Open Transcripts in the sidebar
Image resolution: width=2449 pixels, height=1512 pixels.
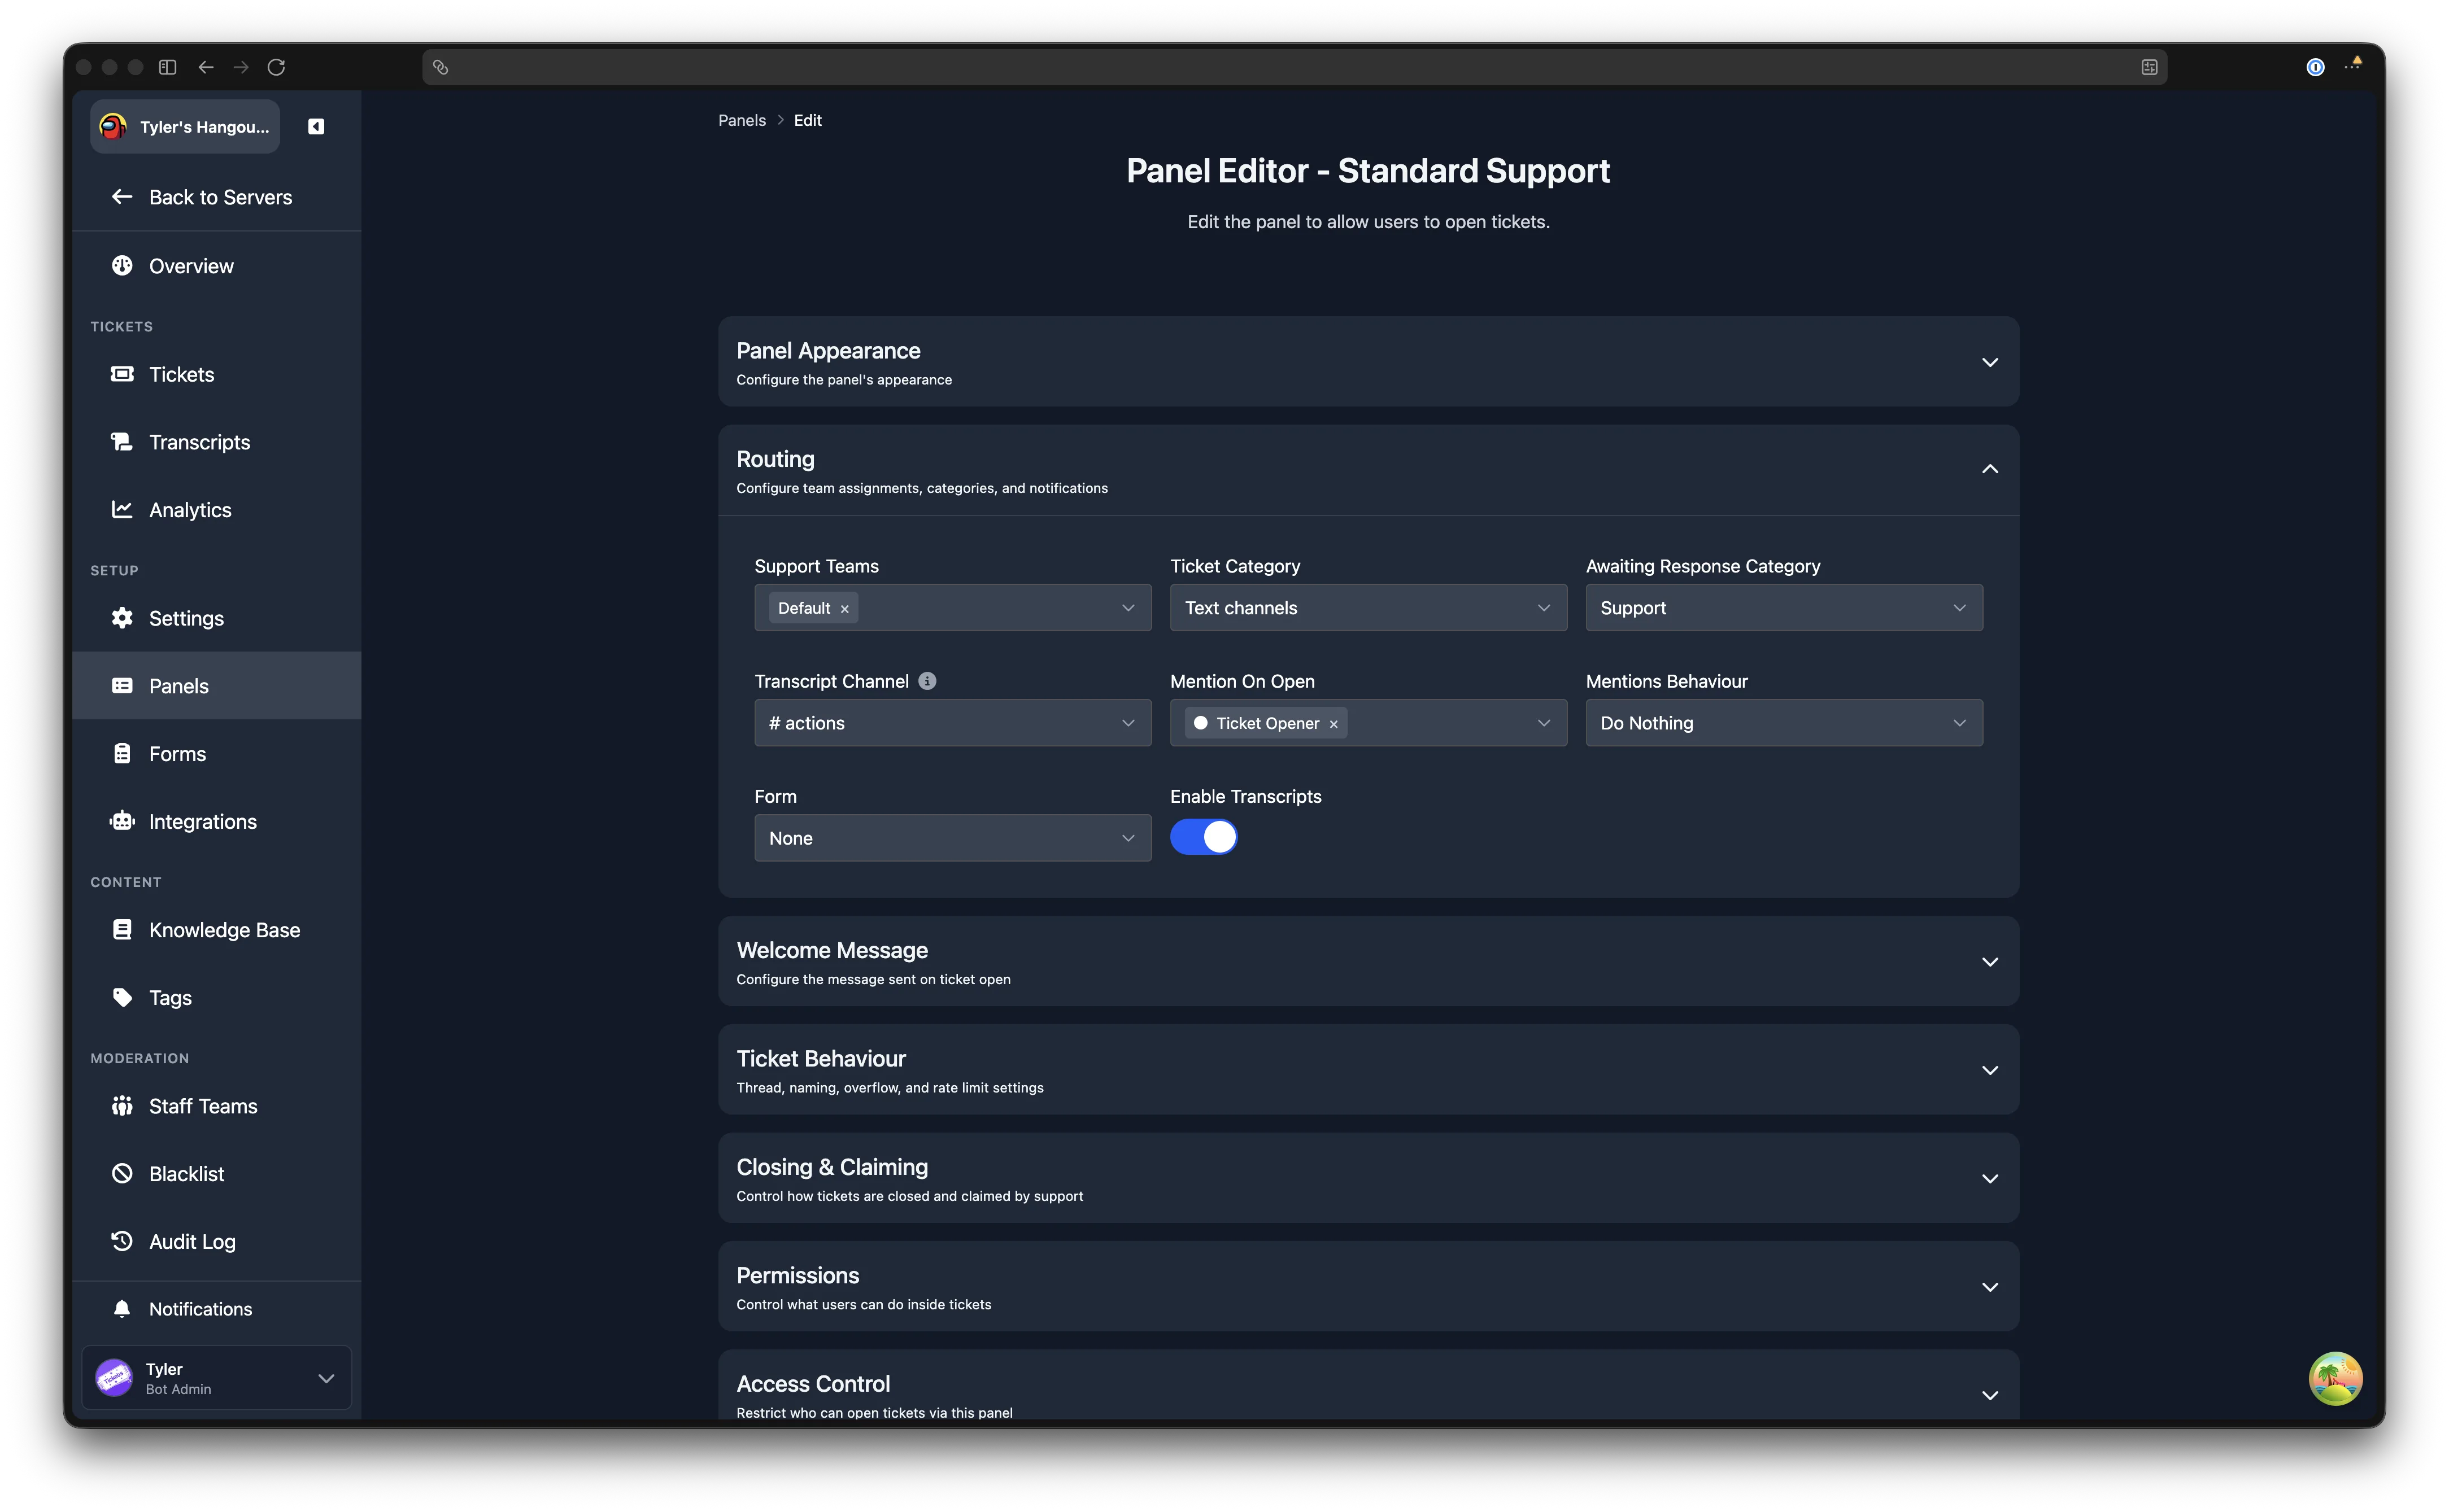(x=217, y=442)
